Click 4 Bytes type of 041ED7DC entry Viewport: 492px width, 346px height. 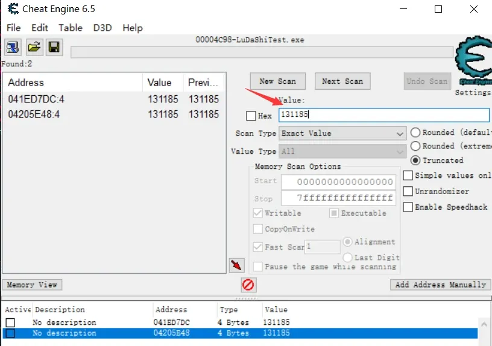click(233, 322)
